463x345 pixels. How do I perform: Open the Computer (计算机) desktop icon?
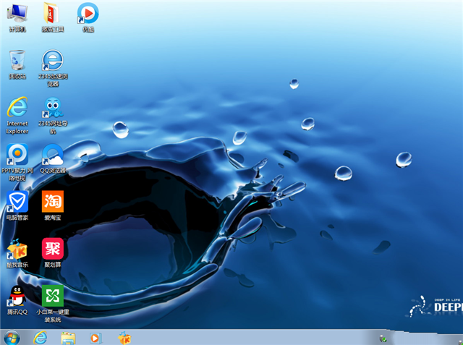click(x=17, y=14)
